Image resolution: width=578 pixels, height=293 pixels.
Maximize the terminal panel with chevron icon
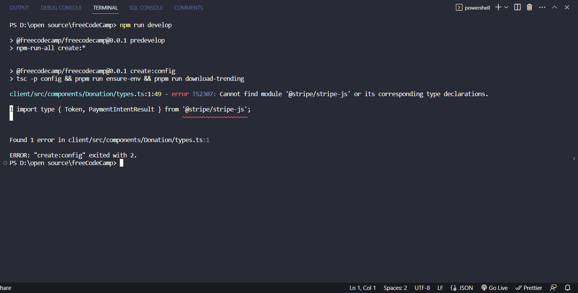554,7
